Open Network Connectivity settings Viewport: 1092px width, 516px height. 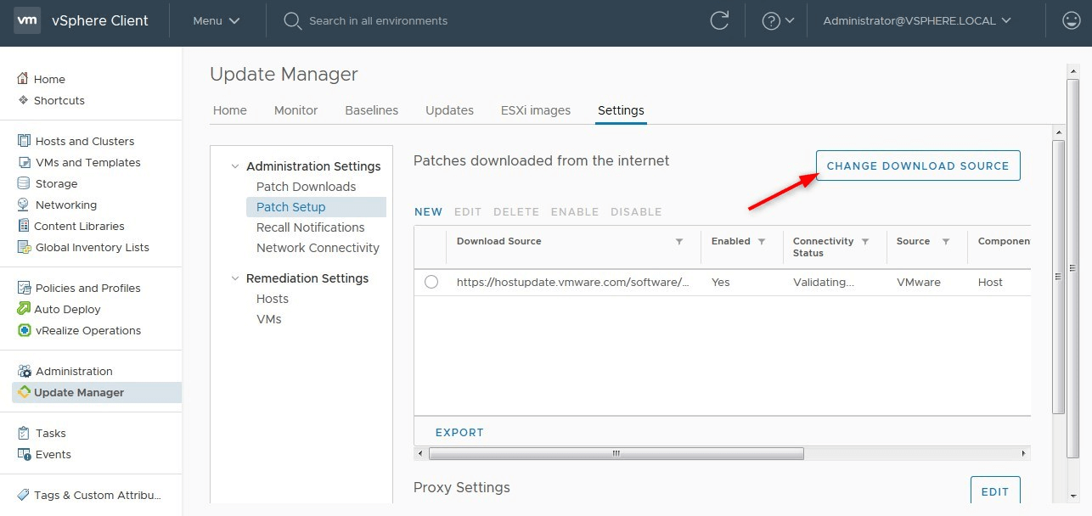(318, 248)
